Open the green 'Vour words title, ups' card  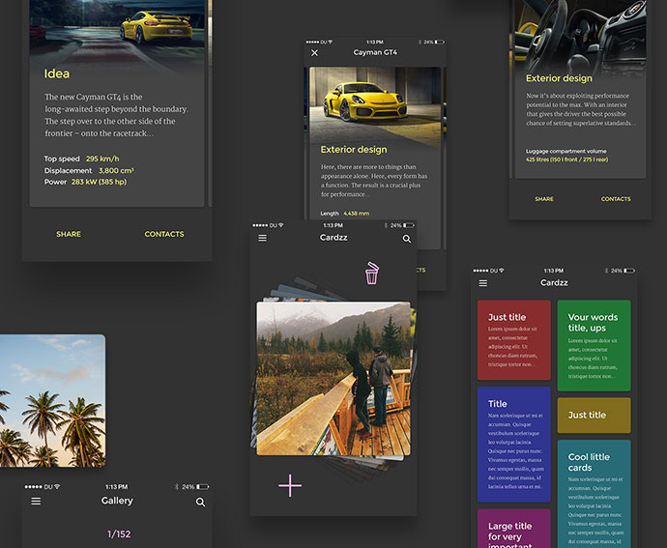pyautogui.click(x=594, y=345)
